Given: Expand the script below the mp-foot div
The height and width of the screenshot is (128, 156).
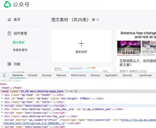Looking at the screenshot, I should 2,105.
